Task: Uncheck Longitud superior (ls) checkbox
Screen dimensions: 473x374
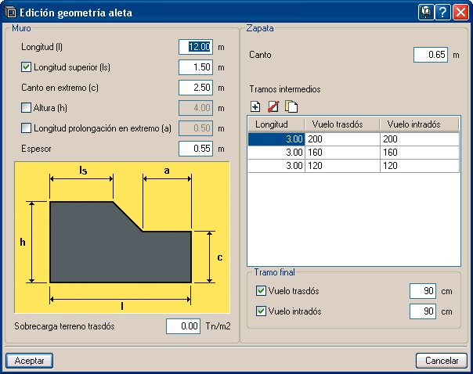Action: 27,67
